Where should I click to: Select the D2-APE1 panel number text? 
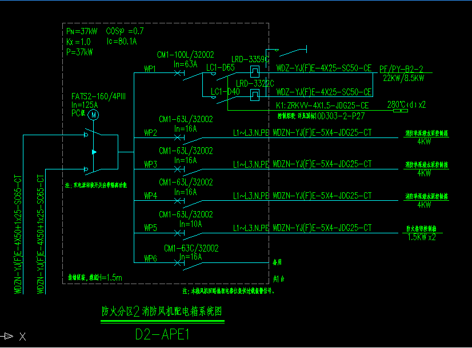click(162, 334)
